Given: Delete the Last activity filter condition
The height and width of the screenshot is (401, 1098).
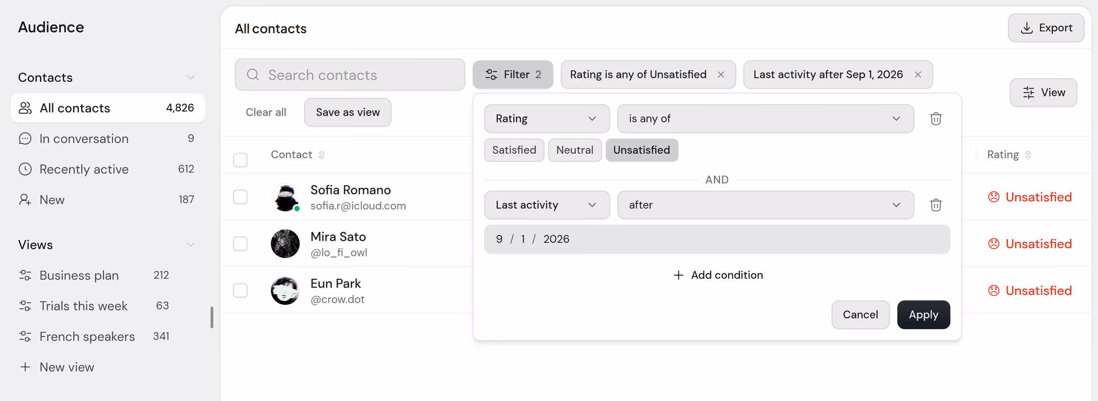Looking at the screenshot, I should click(x=936, y=205).
